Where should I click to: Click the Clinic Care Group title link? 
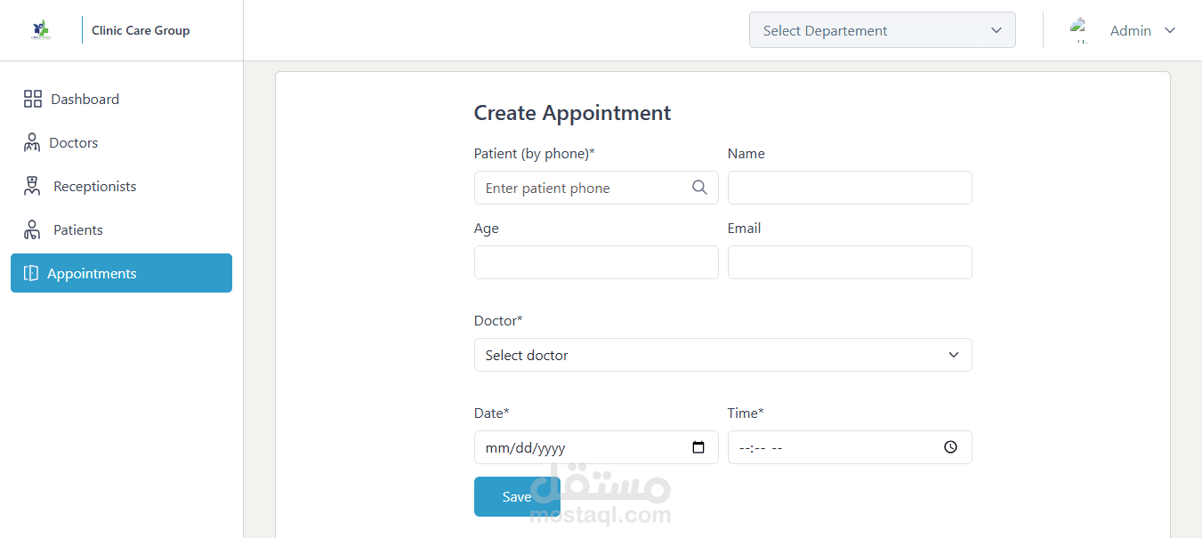point(141,30)
